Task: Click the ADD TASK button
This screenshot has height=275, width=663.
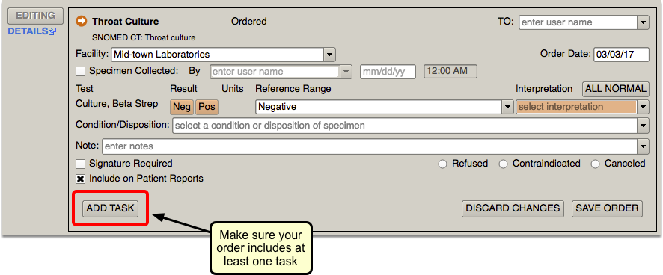Action: click(x=110, y=208)
